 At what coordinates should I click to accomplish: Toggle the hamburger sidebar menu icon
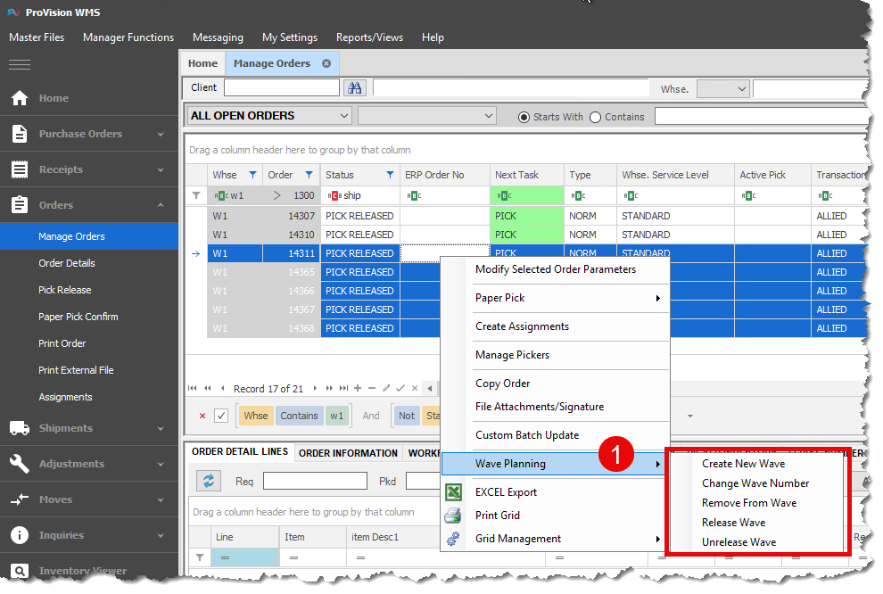[20, 64]
